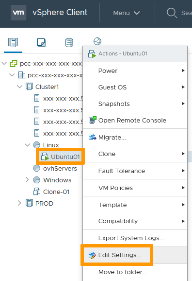Choose Edit Settings... in the menu

click(135, 255)
